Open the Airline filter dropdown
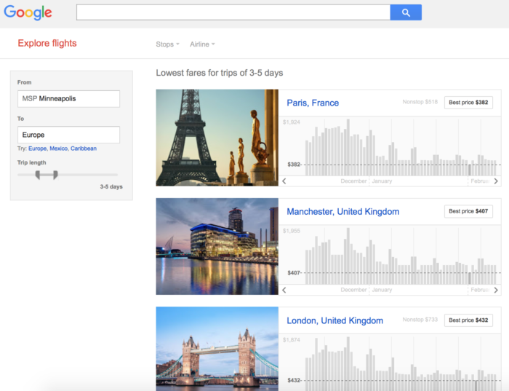 click(x=202, y=44)
